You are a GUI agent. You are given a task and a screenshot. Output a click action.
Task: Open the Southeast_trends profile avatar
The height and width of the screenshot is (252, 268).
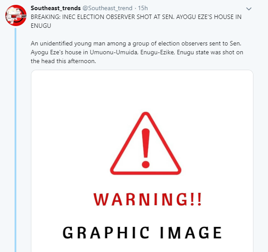[16, 15]
